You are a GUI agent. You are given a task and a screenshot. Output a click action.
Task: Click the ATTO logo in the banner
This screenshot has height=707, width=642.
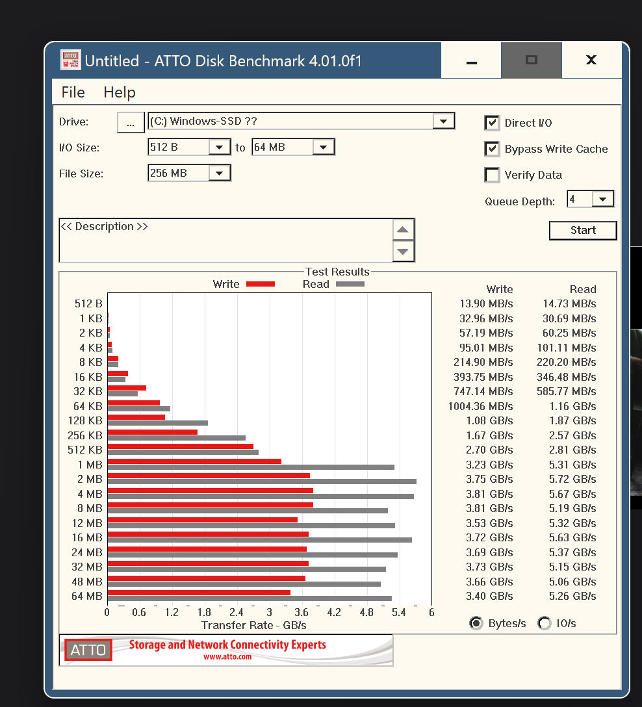point(88,650)
